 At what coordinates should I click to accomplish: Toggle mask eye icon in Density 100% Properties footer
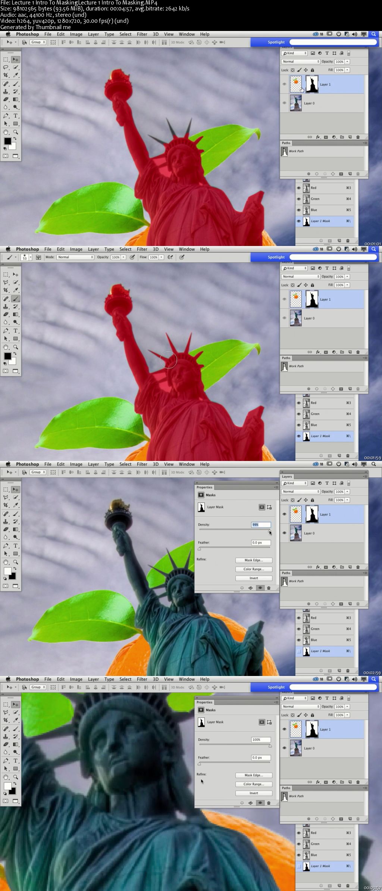[260, 803]
